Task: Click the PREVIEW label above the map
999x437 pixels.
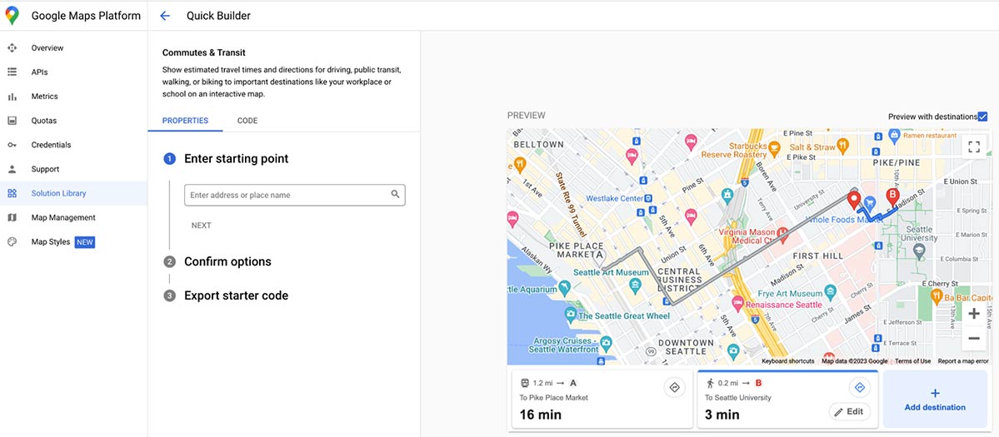Action: tap(527, 116)
